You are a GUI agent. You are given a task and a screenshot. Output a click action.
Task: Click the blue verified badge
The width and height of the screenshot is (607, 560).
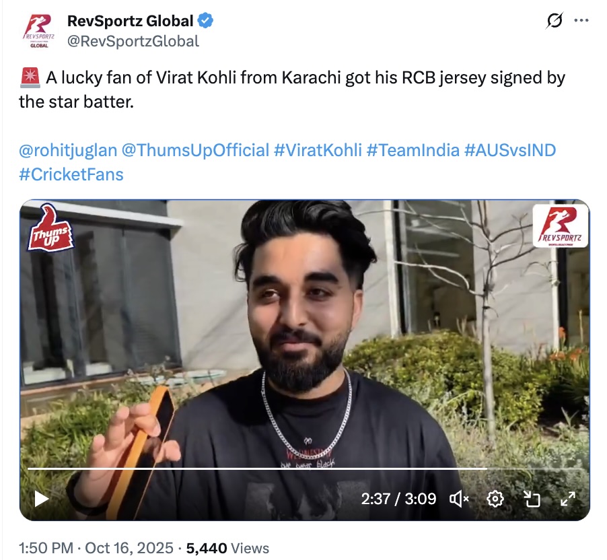click(x=205, y=21)
